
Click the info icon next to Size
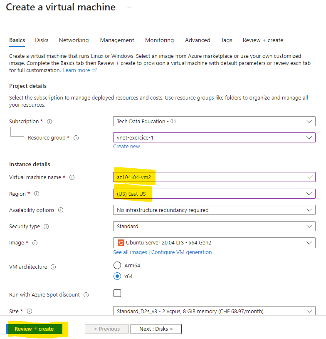[x=30, y=311]
